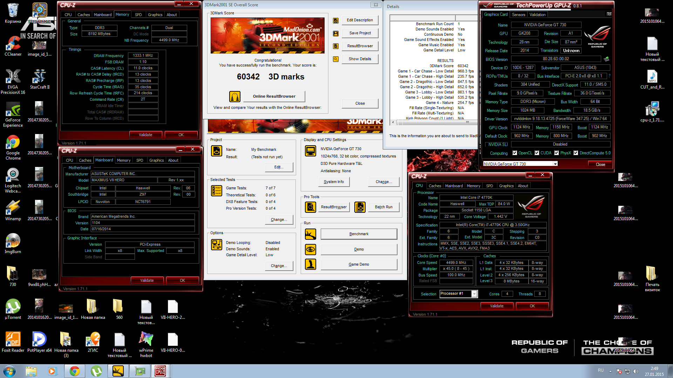Open wPrime hwbot desktop shortcut
The height and width of the screenshot is (378, 673).
tap(146, 345)
